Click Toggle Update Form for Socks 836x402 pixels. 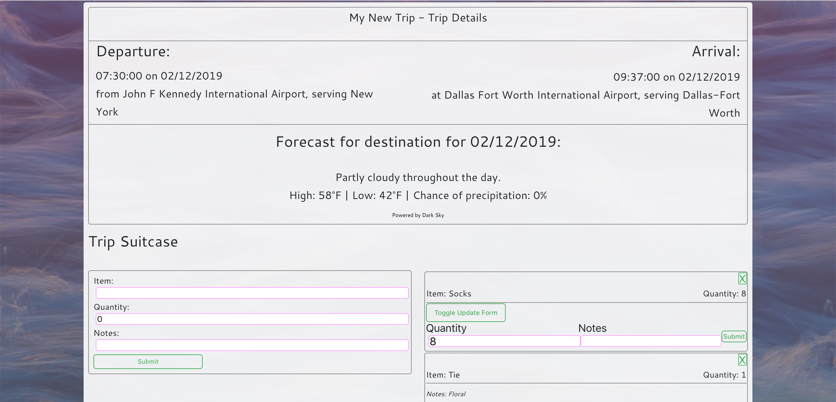465,313
